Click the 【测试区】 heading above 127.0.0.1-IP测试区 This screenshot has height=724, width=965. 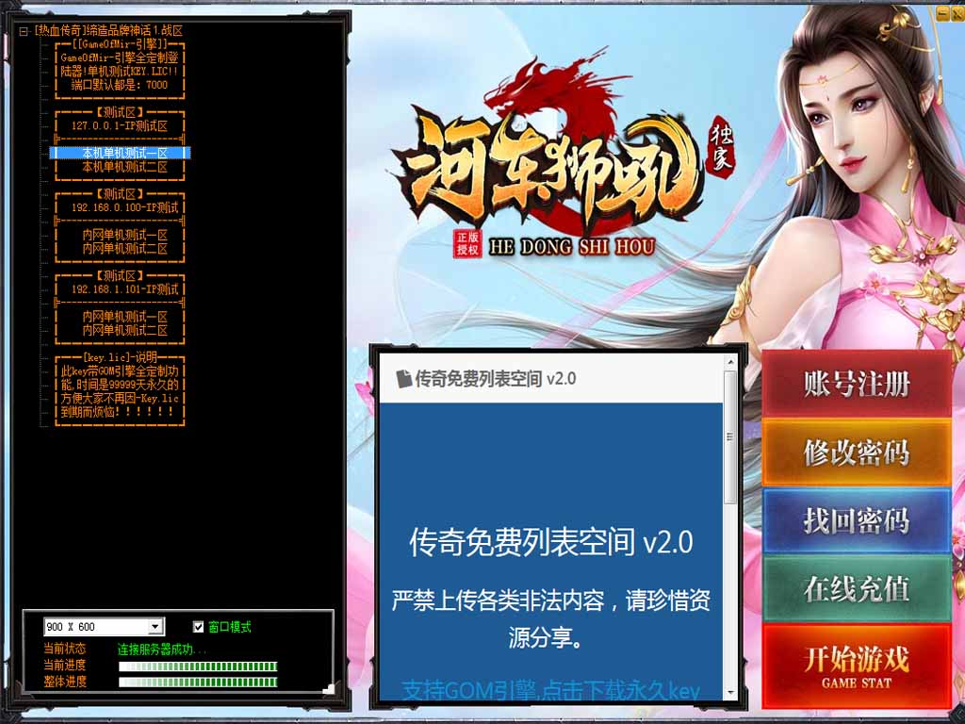[x=120, y=113]
